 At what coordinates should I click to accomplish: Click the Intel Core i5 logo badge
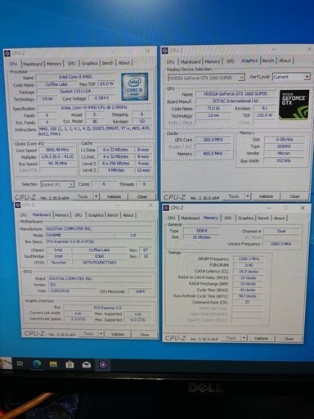[x=135, y=86]
